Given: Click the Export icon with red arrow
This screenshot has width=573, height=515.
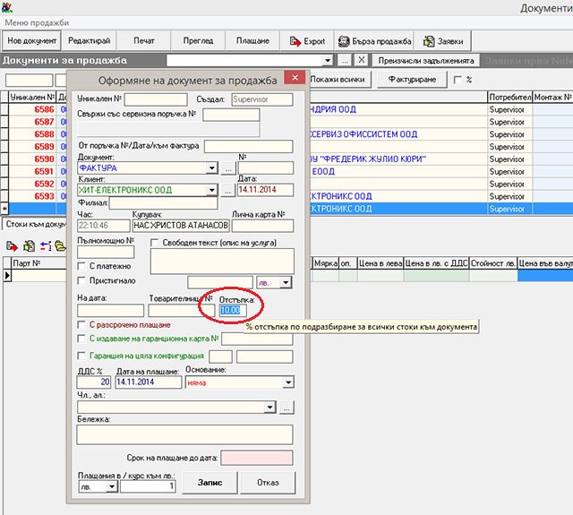Looking at the screenshot, I should [295, 41].
